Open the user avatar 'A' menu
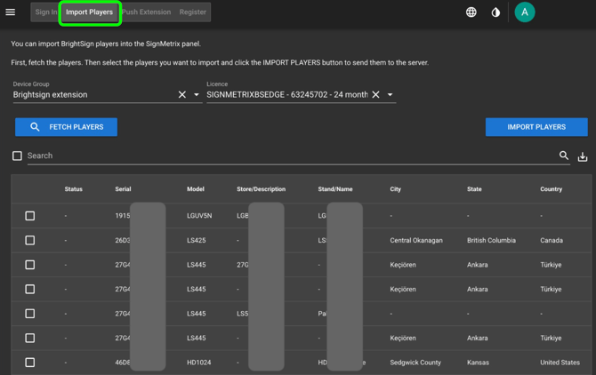Image resolution: width=596 pixels, height=375 pixels. [x=525, y=12]
